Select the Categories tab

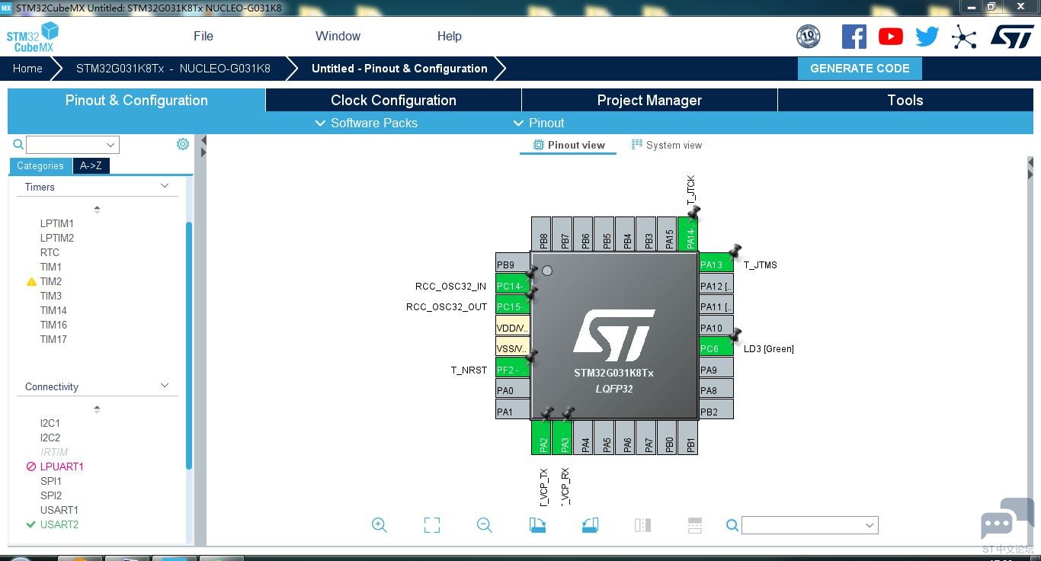coord(40,165)
